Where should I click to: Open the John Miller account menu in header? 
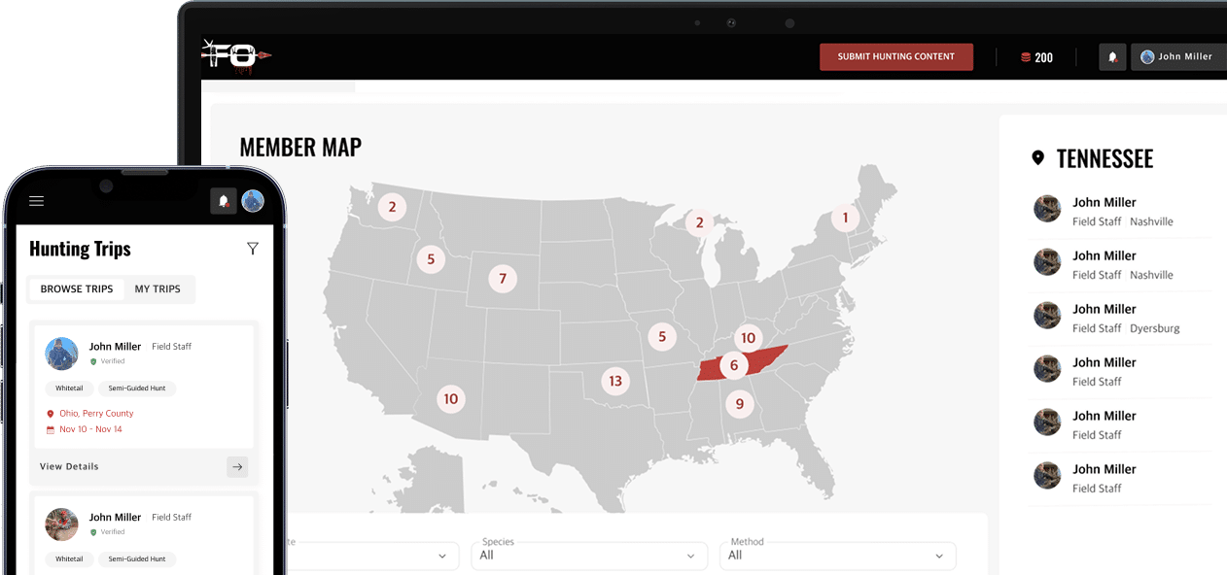(1178, 57)
